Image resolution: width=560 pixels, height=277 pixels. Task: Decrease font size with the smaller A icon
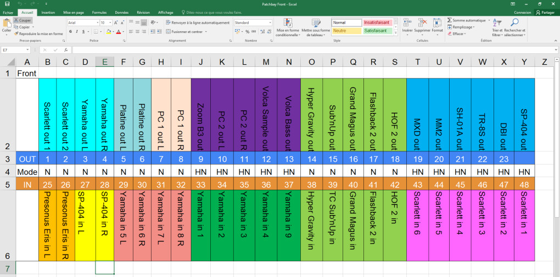(122, 22)
